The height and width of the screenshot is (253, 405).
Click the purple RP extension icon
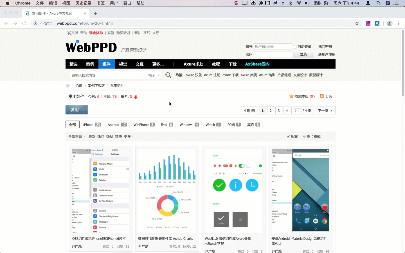368,23
